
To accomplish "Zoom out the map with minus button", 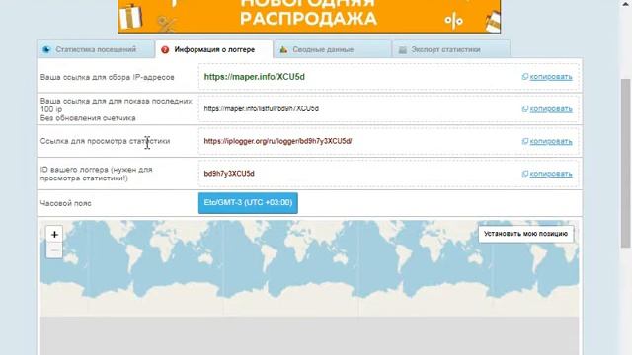I will tap(54, 250).
